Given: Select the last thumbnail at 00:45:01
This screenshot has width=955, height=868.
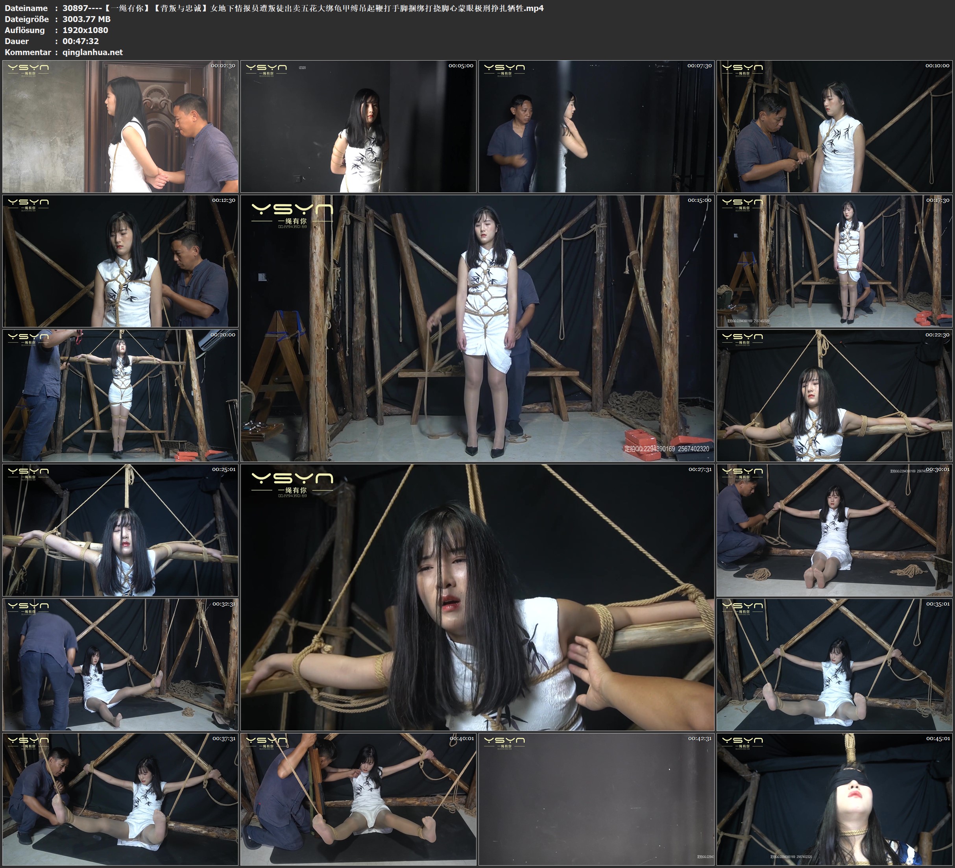Looking at the screenshot, I should (x=835, y=799).
